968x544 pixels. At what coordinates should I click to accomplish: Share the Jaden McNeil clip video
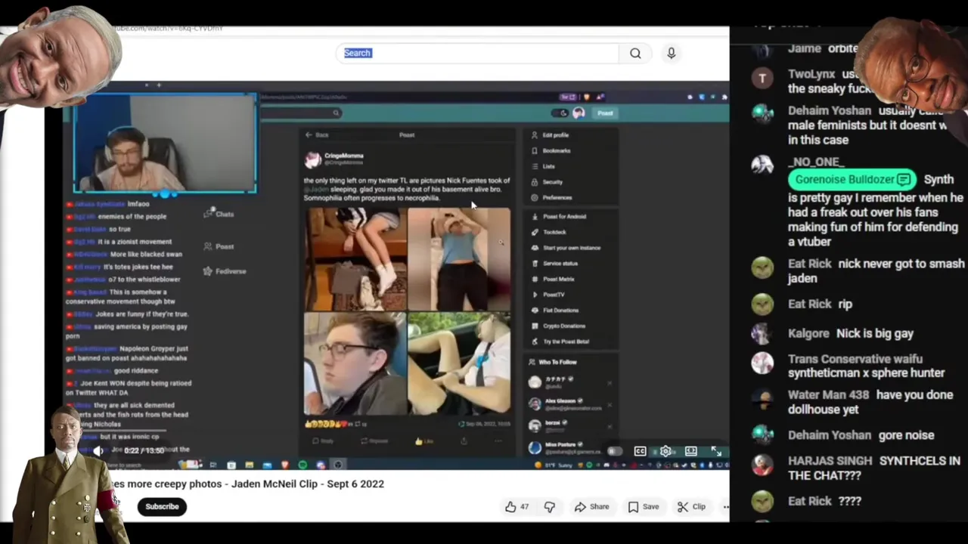pos(591,507)
